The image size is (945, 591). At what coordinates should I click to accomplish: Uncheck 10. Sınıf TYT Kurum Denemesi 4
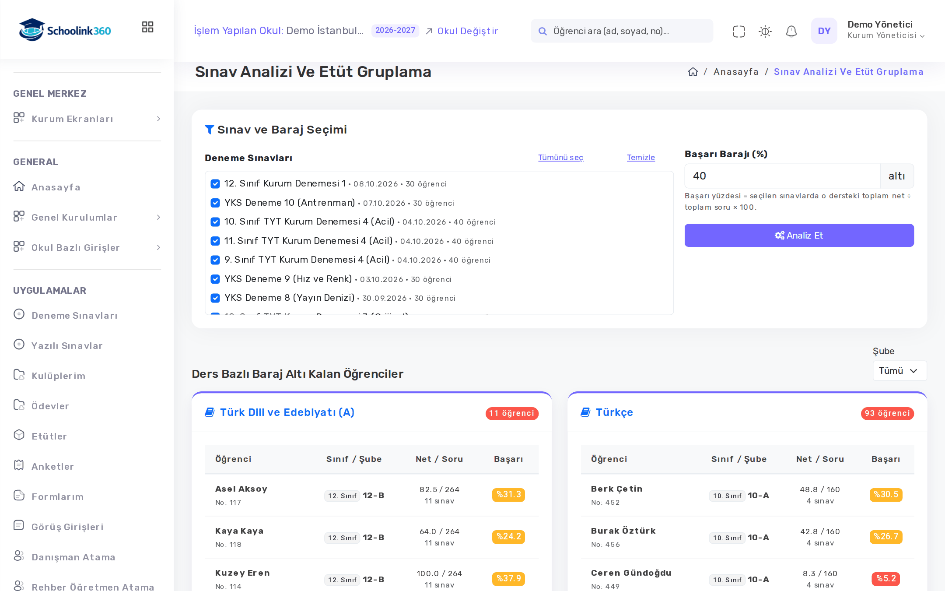click(x=215, y=222)
